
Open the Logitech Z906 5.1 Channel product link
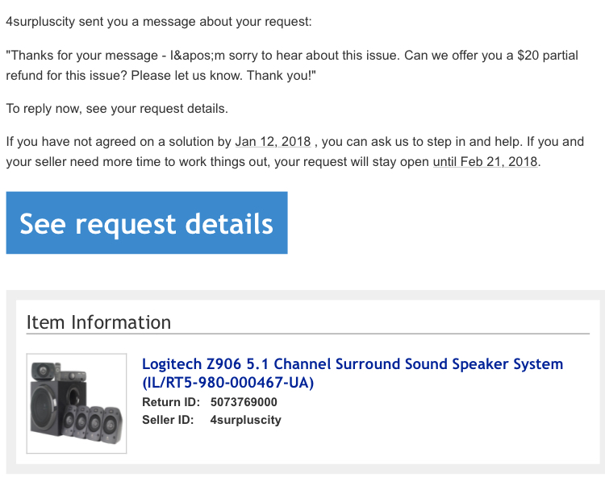click(353, 364)
